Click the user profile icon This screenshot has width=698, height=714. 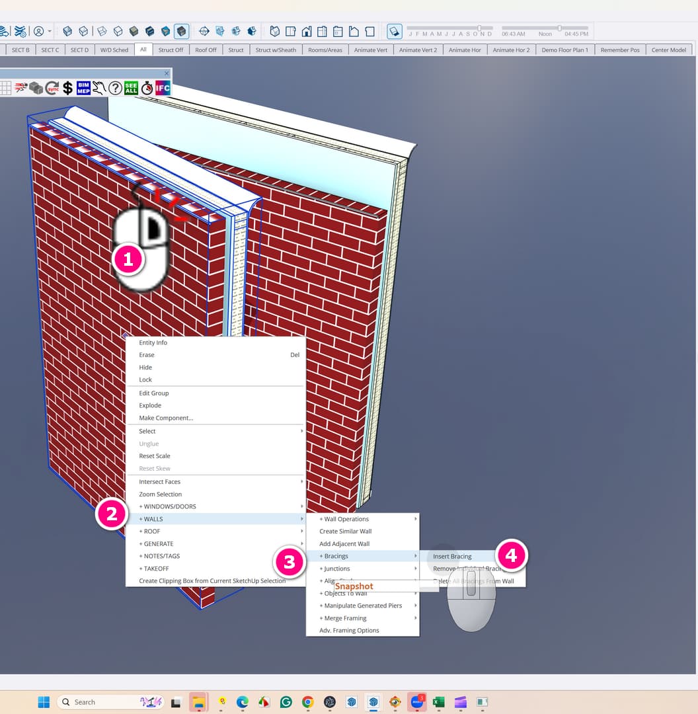point(39,31)
